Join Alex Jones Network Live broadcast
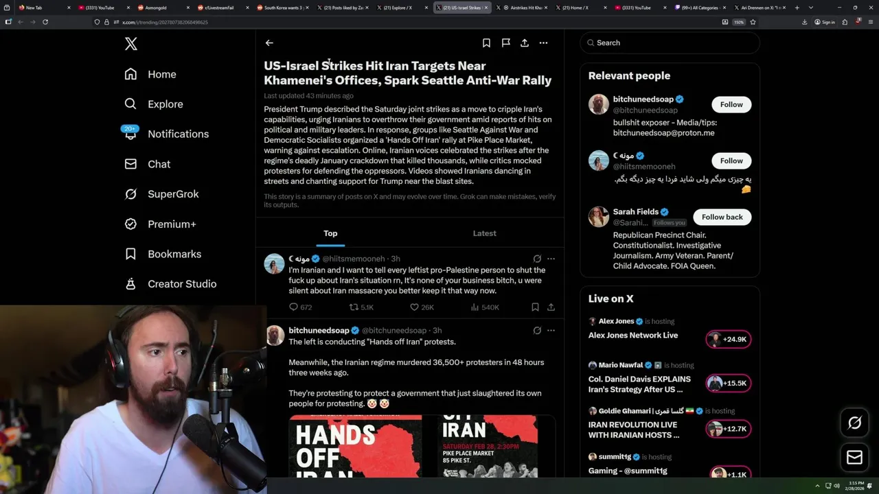Image resolution: width=879 pixels, height=494 pixels. click(x=633, y=336)
